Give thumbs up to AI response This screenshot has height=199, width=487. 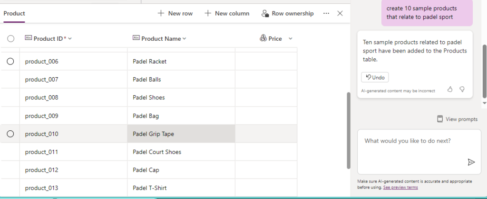point(450,90)
